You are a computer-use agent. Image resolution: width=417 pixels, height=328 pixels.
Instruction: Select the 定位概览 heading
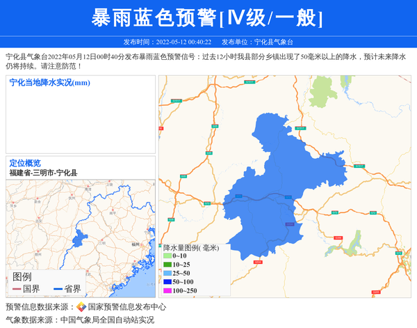25,163
